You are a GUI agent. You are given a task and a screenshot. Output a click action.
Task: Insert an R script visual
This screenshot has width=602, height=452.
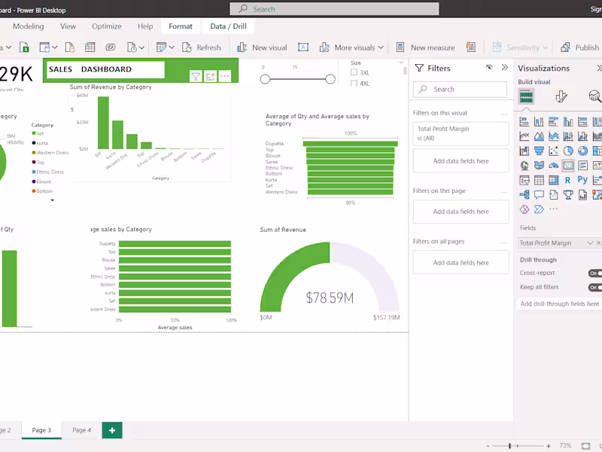(567, 179)
